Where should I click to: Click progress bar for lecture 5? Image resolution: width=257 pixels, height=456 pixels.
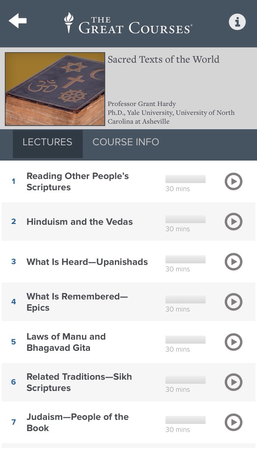186,339
